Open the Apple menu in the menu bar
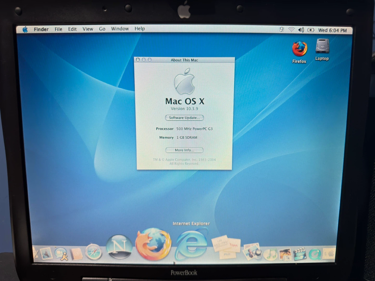The width and height of the screenshot is (375, 281). 25,29
